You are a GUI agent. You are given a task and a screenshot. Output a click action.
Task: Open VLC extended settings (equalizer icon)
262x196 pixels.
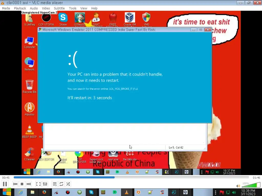(x=45, y=184)
